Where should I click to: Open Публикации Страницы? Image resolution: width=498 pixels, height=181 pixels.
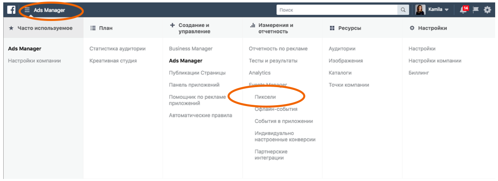197,73
